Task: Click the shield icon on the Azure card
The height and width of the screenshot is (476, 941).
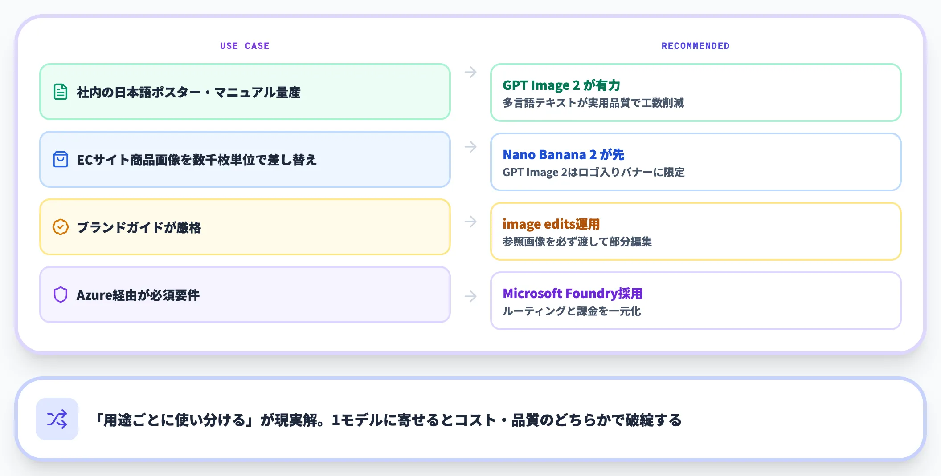Action: click(60, 295)
